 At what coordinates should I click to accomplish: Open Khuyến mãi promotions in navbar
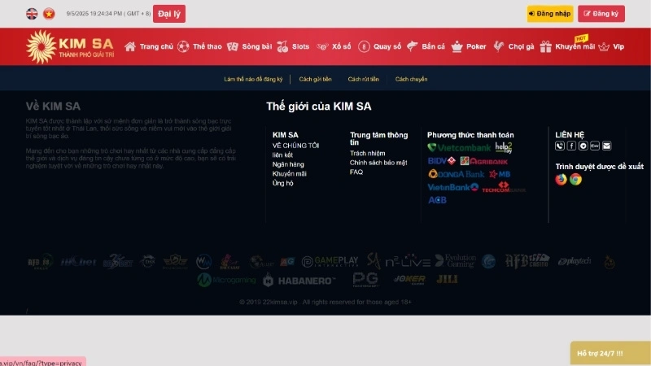pyautogui.click(x=574, y=47)
